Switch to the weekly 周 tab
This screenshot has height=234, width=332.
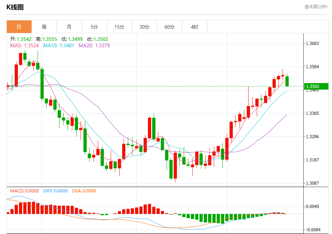[x=44, y=27]
